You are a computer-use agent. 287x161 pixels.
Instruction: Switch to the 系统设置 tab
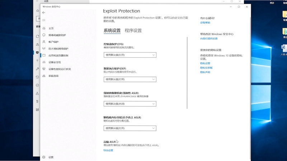click(112, 30)
